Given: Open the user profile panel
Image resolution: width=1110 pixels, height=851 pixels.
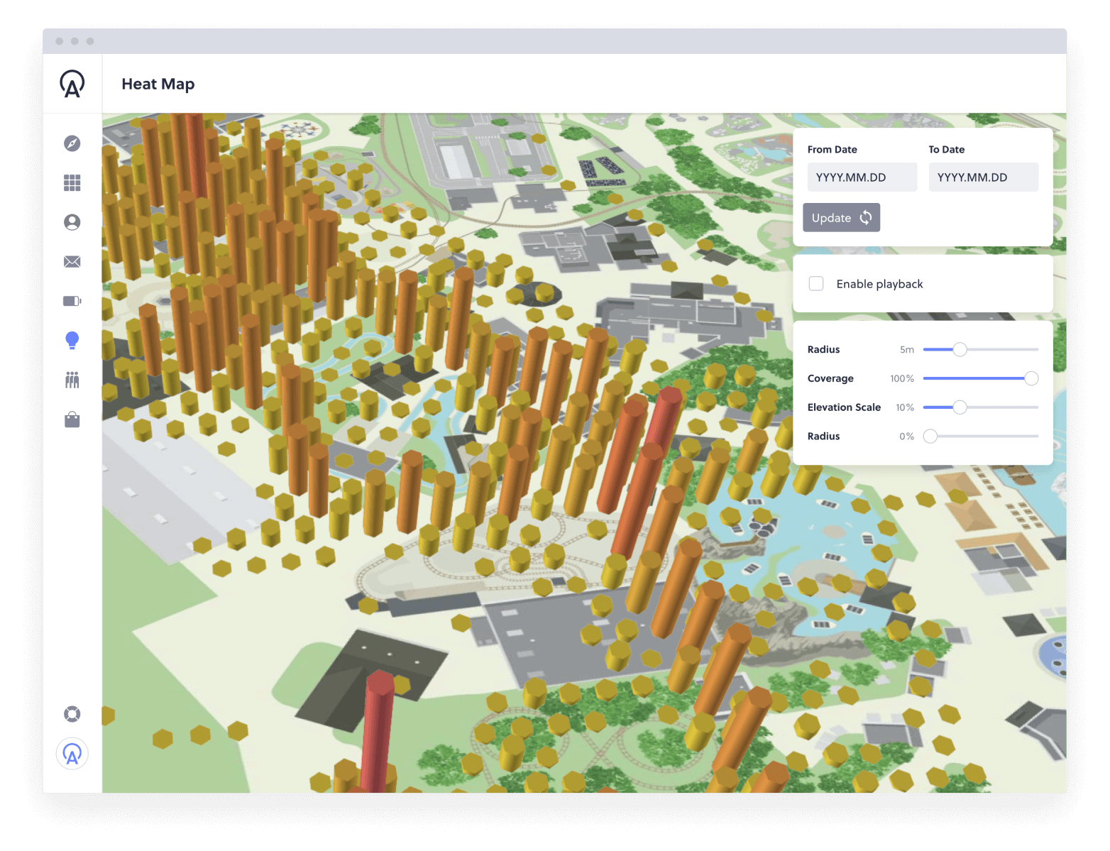Looking at the screenshot, I should click(72, 222).
